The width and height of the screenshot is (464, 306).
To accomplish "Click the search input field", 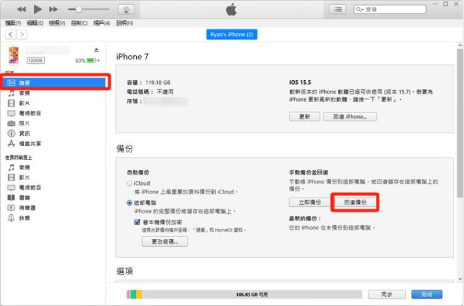I will coord(390,9).
